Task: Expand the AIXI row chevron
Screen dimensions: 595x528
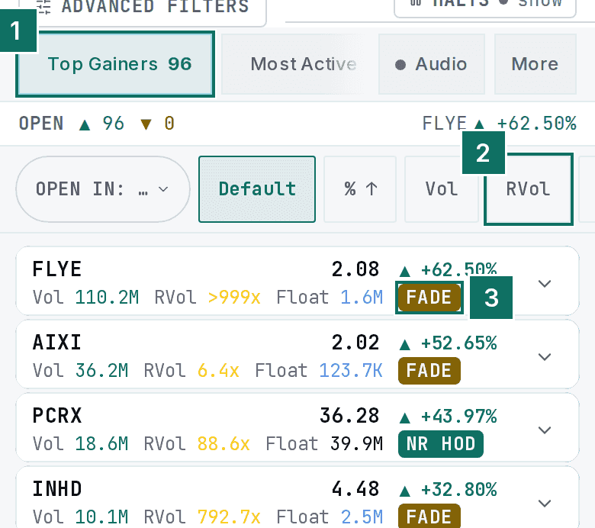Action: coord(545,357)
